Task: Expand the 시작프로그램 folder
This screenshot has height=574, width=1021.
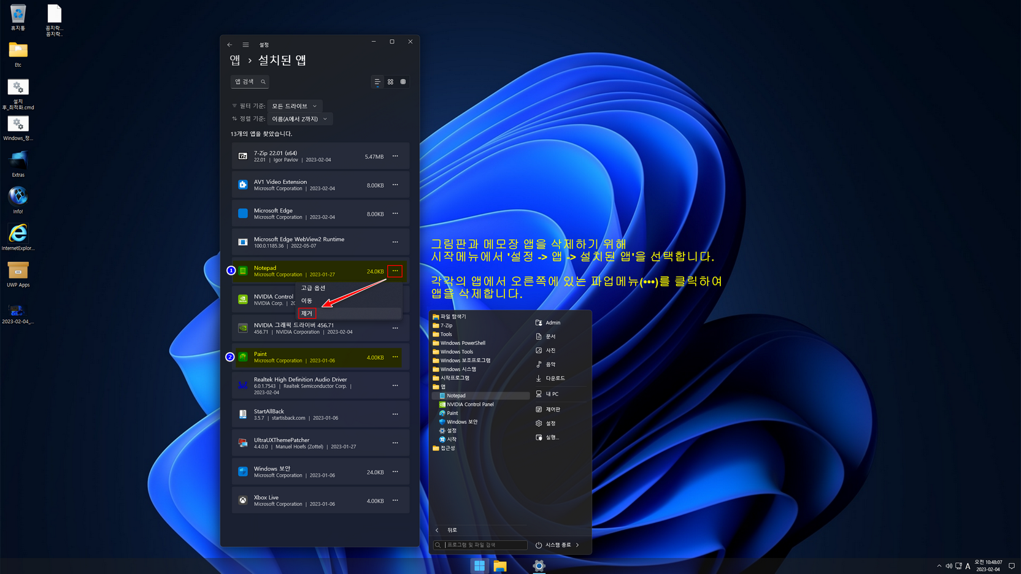Action: (x=451, y=378)
